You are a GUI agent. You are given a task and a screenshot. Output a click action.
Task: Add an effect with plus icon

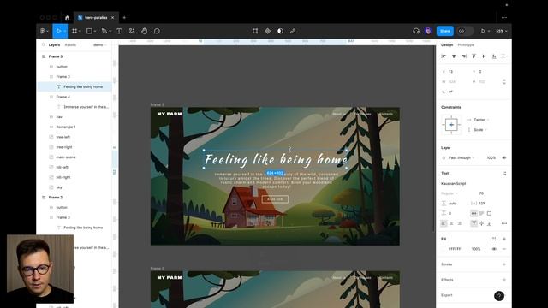click(504, 280)
